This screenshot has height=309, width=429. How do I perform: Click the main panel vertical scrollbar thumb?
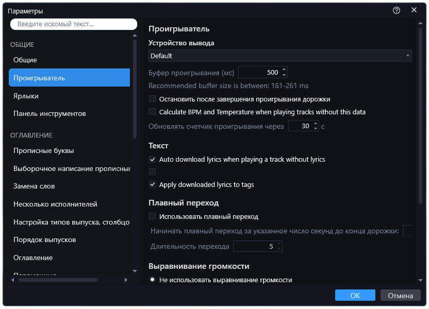coord(421,115)
